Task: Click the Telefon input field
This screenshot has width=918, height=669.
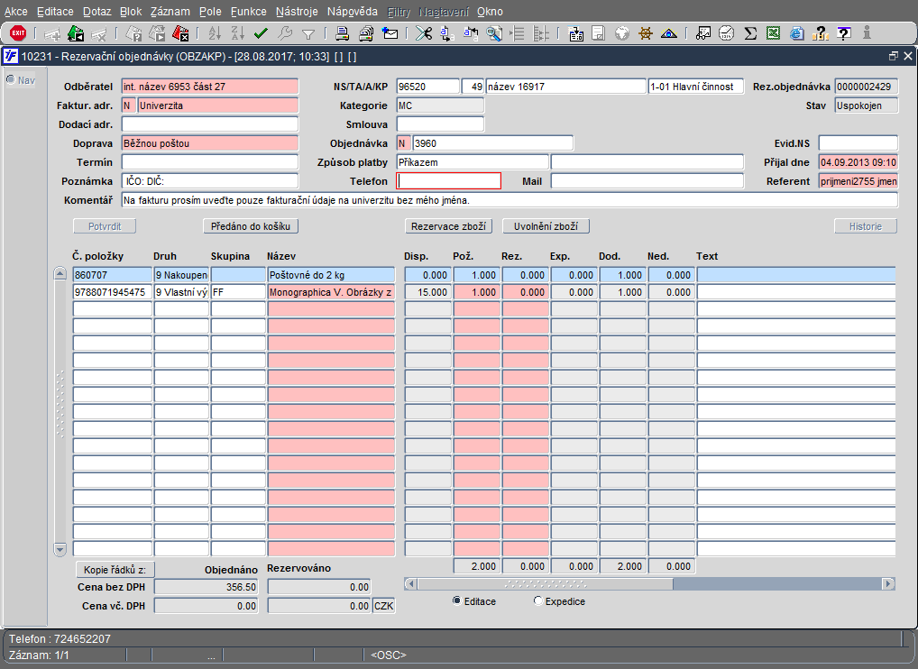Action: pyautogui.click(x=448, y=181)
